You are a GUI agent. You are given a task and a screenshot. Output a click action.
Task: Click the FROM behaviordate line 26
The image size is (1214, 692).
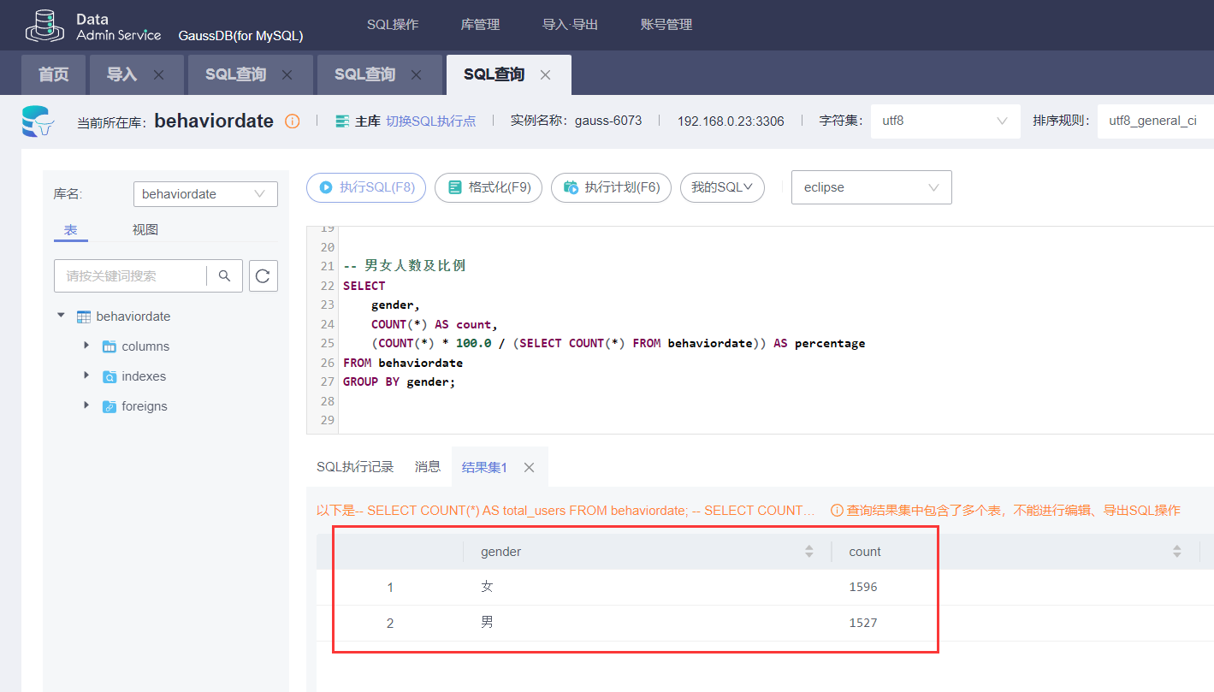(403, 363)
